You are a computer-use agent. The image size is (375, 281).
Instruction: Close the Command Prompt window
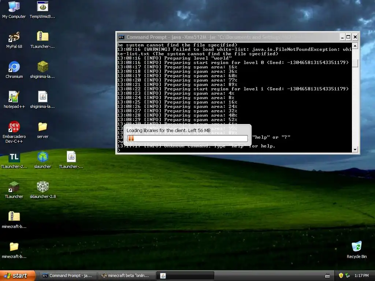pyautogui.click(x=355, y=37)
